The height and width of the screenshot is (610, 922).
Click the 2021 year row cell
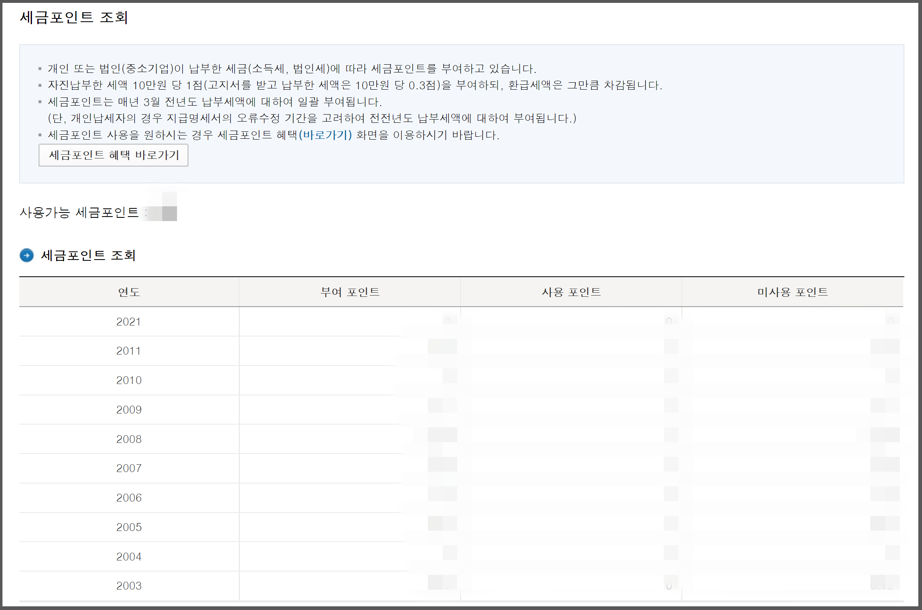(x=129, y=322)
